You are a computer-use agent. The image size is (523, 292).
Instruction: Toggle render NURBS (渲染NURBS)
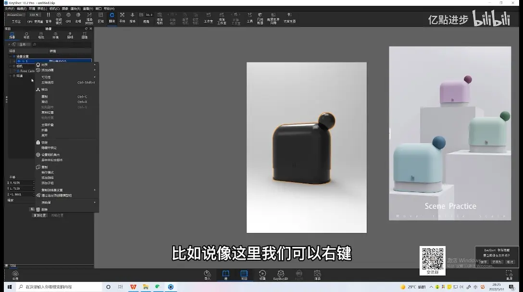89,18
